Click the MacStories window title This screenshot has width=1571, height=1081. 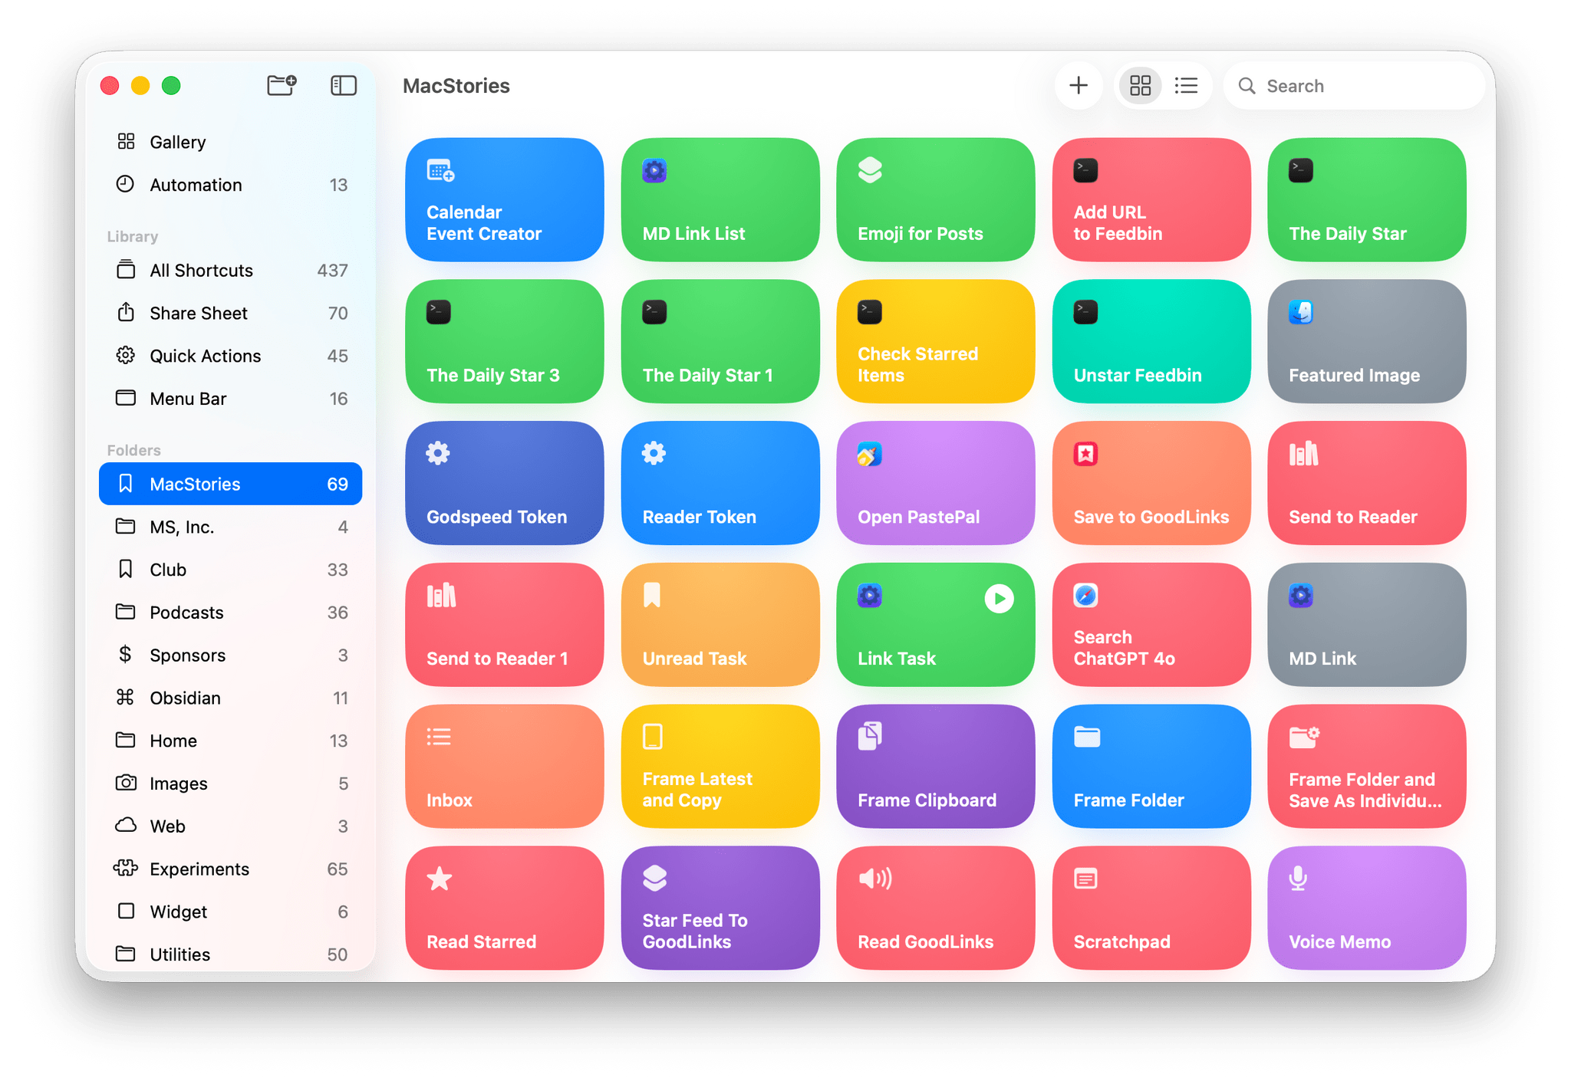456,86
